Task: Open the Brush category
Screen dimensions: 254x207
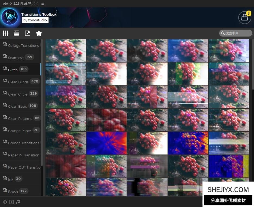Action: point(13,191)
